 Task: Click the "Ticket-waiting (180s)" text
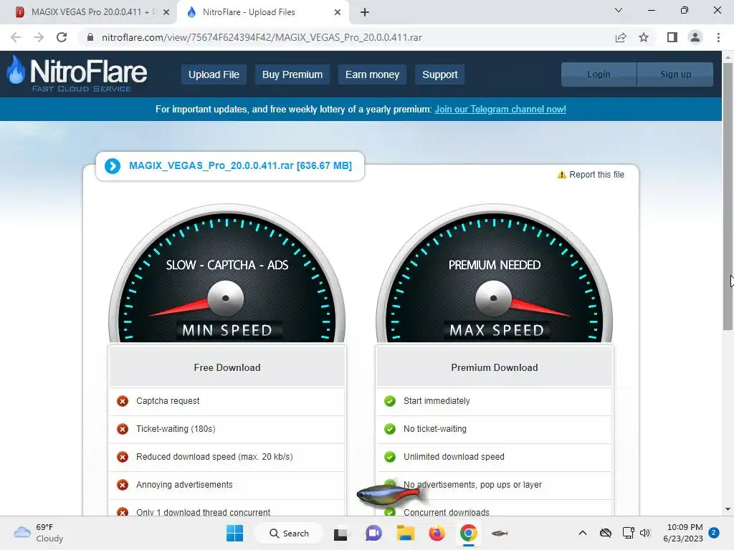(x=176, y=429)
